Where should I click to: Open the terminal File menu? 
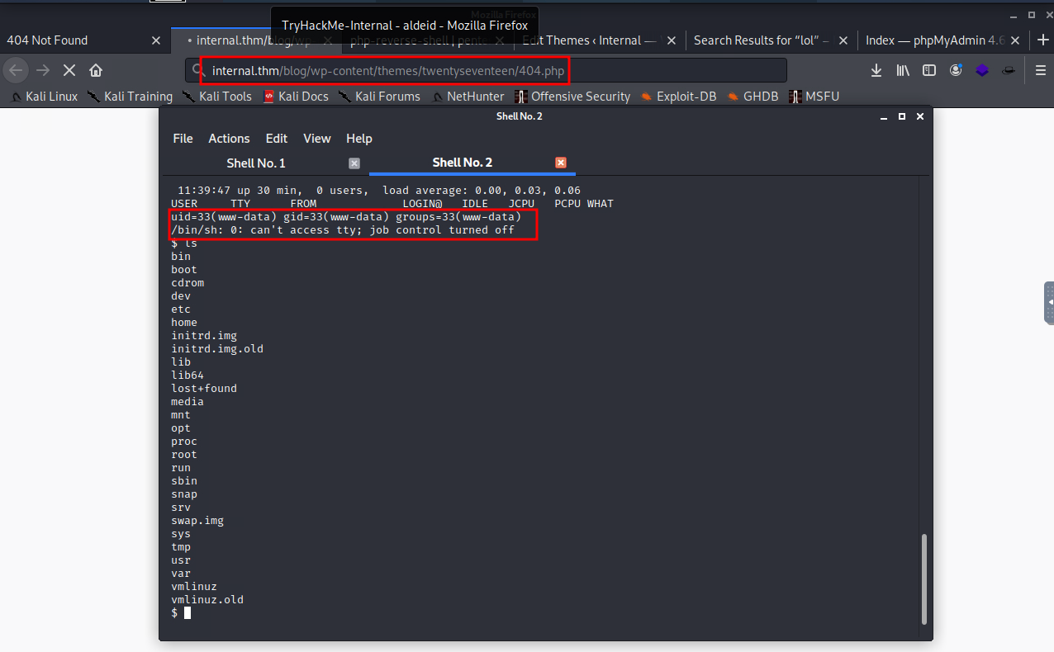183,139
